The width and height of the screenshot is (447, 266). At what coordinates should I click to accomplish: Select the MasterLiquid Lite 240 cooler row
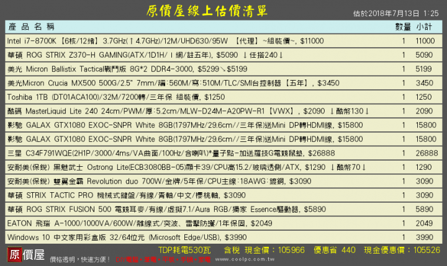(223, 111)
